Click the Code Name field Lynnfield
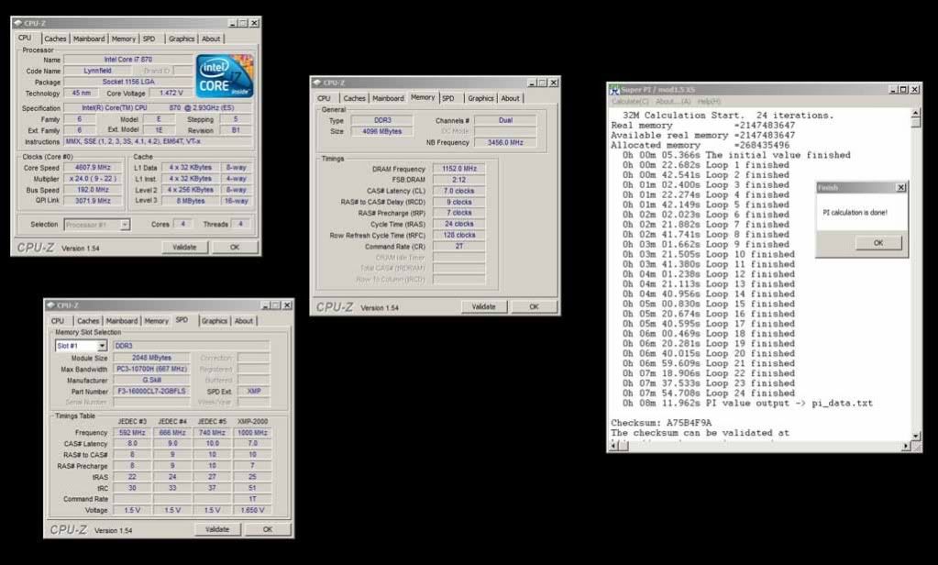The height and width of the screenshot is (565, 938). (x=97, y=71)
